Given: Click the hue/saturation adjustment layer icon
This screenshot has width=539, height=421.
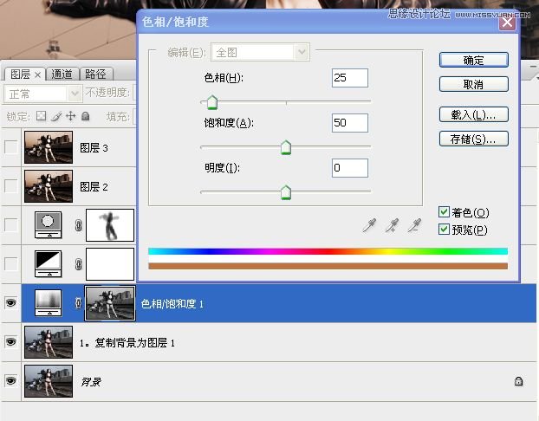Looking at the screenshot, I should (x=46, y=302).
